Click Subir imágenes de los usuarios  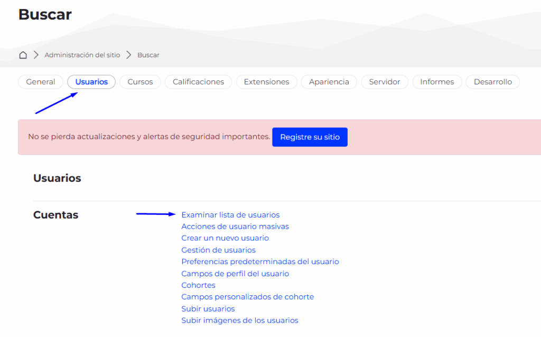click(239, 320)
